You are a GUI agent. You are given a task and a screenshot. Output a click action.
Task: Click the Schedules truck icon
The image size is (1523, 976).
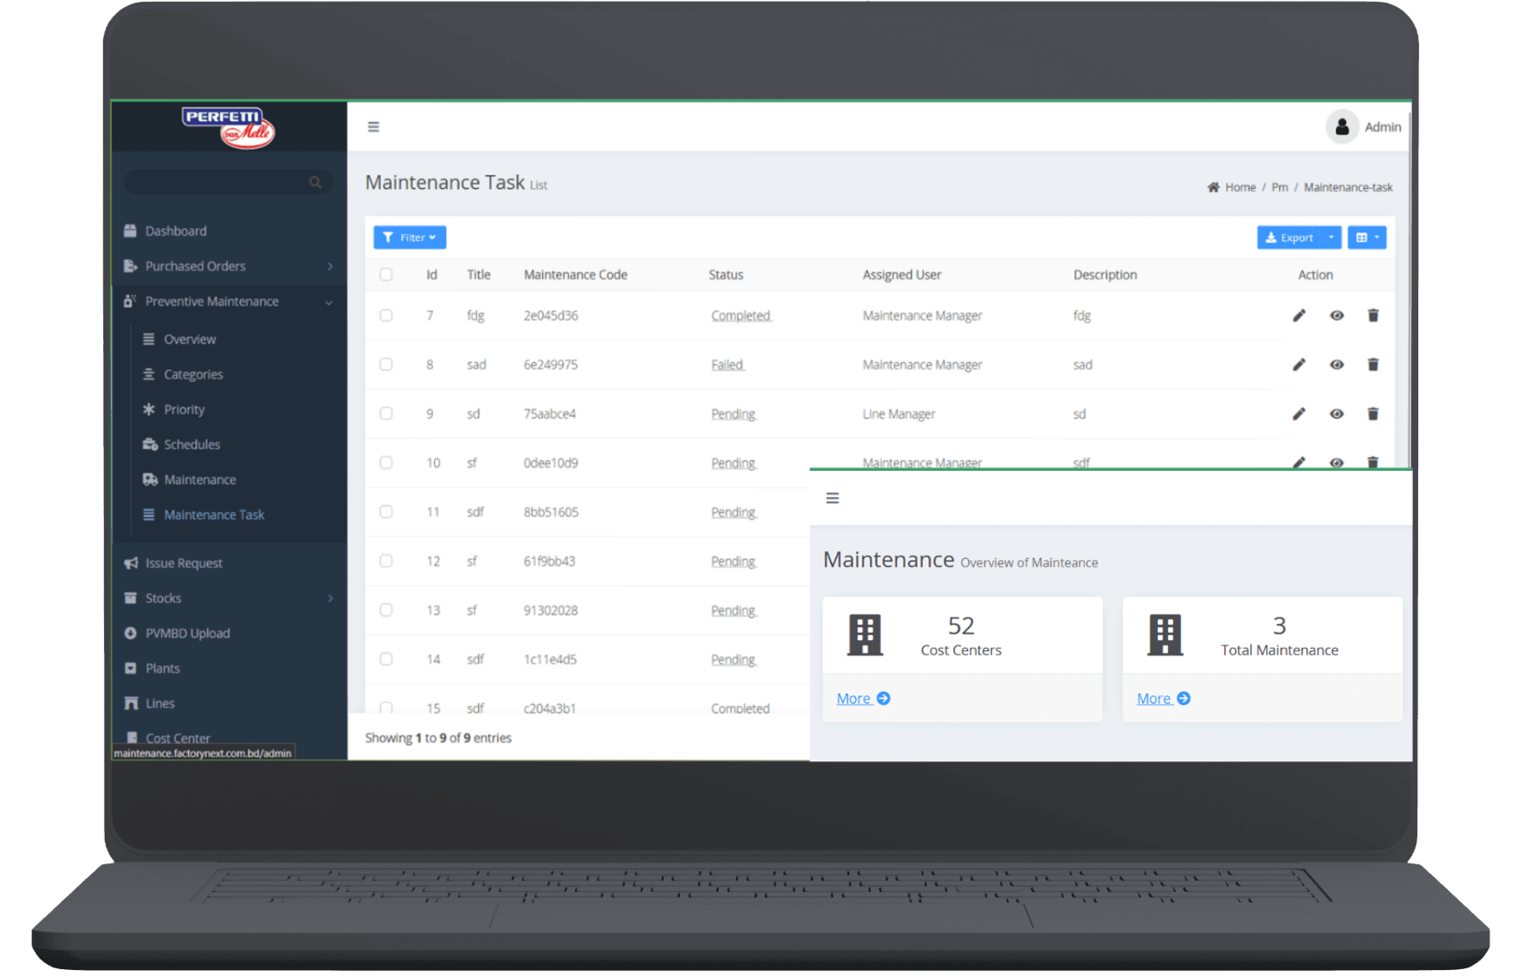(x=150, y=444)
